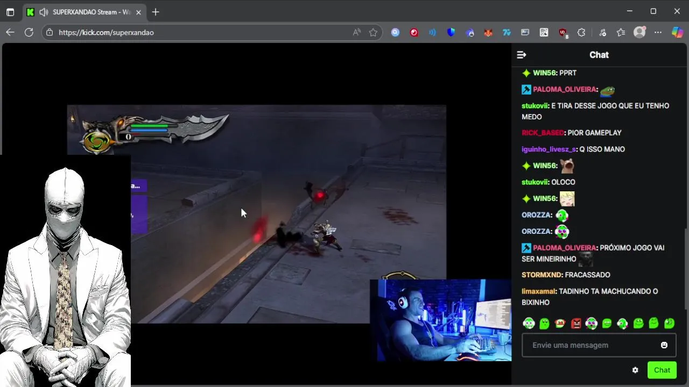
Task: Click the Chat panel header title
Action: click(599, 55)
